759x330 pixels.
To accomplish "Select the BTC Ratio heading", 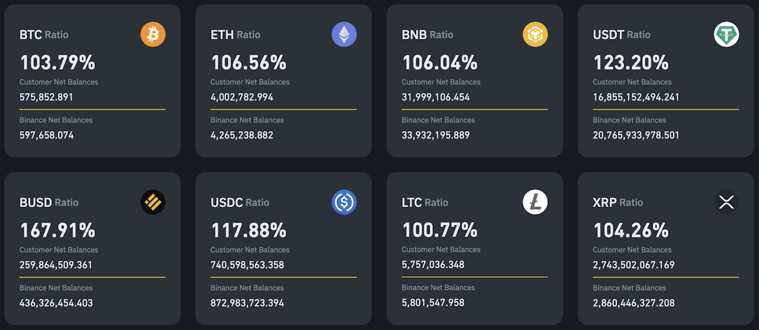I will point(44,35).
